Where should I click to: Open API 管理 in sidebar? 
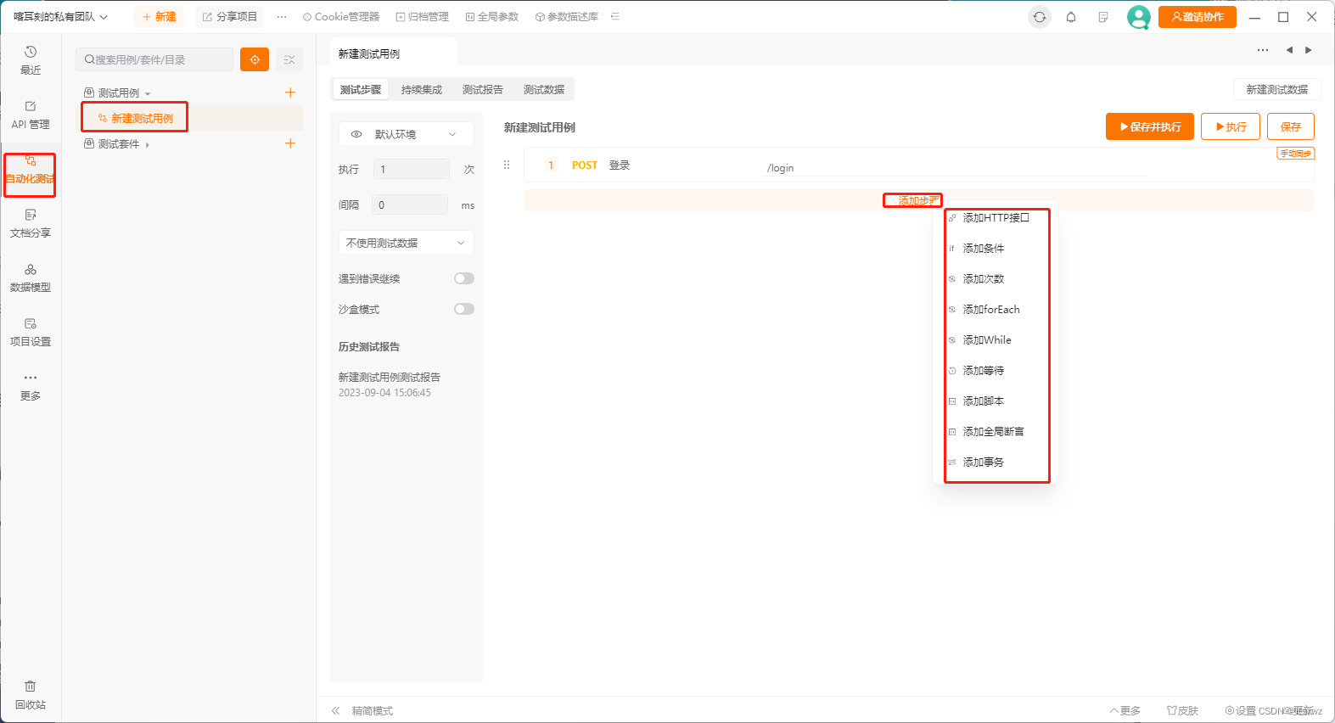point(31,115)
